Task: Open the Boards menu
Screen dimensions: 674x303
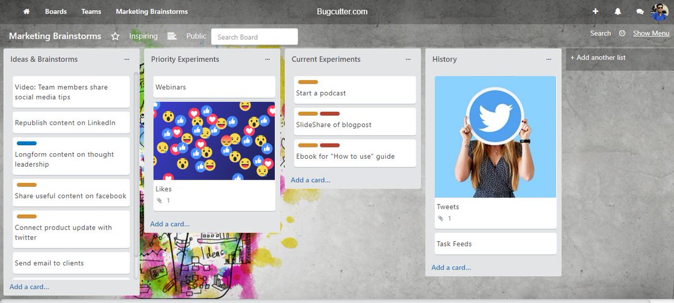Action: (56, 11)
